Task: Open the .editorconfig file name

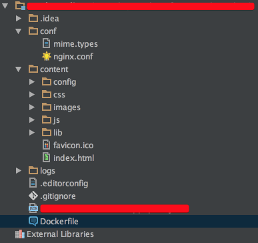Action: coord(64,184)
